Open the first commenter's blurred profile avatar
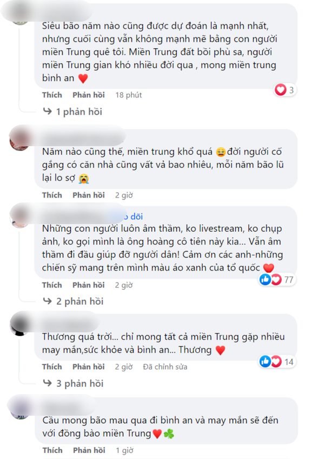Viewport: 324px width, 459px height. coord(20,16)
